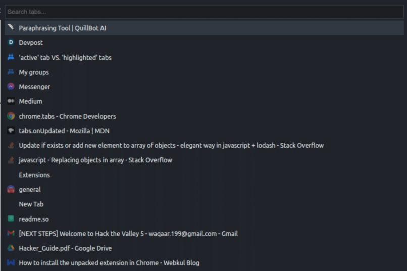
Task: Click the Medium favicon
Action: pyautogui.click(x=11, y=101)
